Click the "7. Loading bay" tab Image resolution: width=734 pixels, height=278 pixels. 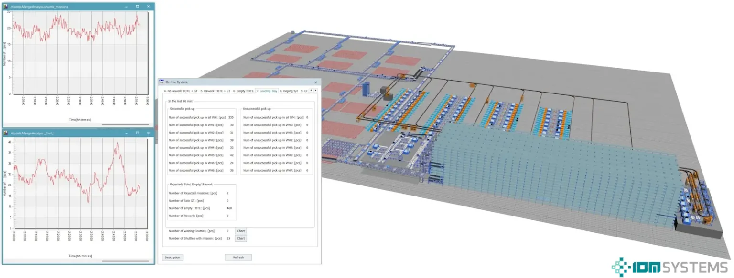tap(267, 91)
